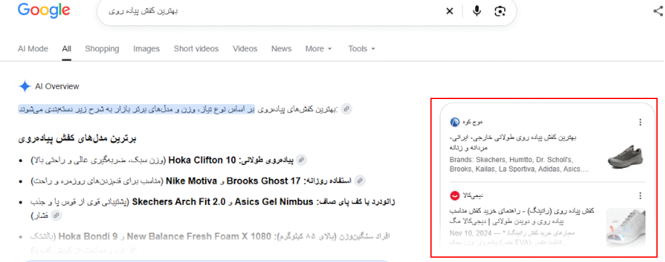Open Google Lens image search icon
The height and width of the screenshot is (262, 665).
click(x=500, y=12)
